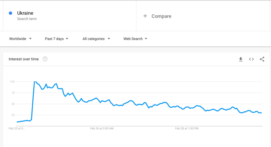Click the 'Search term' subtitle under Ukraine
This screenshot has width=271, height=147.
point(27,19)
